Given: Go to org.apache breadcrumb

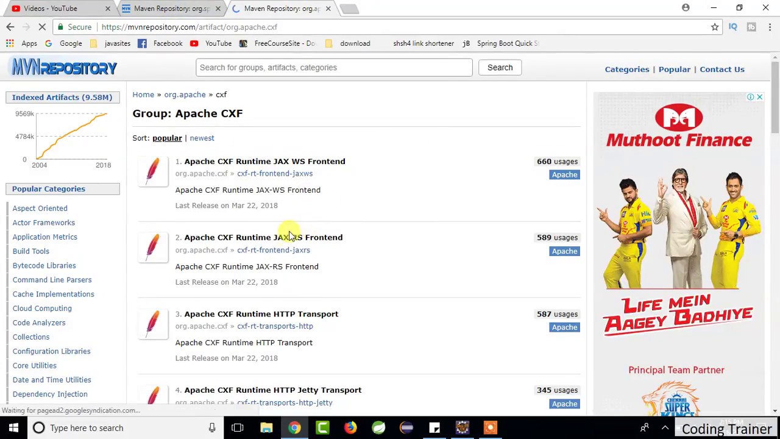Looking at the screenshot, I should (185, 95).
